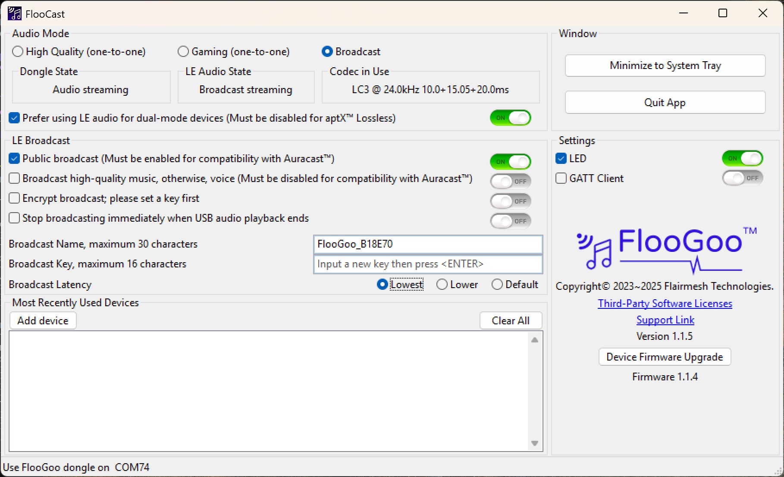Image resolution: width=784 pixels, height=477 pixels.
Task: Click the Quit App button
Action: [x=665, y=103]
